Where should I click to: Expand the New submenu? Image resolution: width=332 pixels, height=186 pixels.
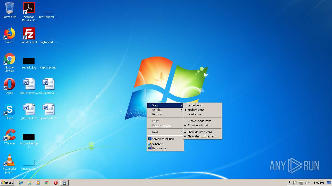tap(165, 132)
